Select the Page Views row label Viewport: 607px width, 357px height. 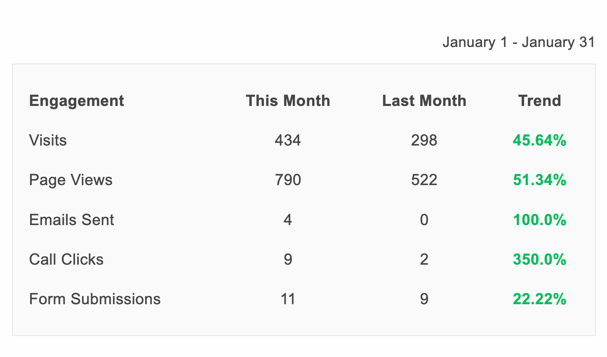71,180
